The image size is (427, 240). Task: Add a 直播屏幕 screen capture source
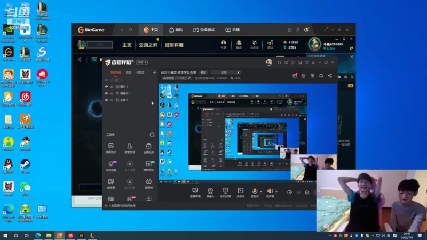(x=195, y=193)
